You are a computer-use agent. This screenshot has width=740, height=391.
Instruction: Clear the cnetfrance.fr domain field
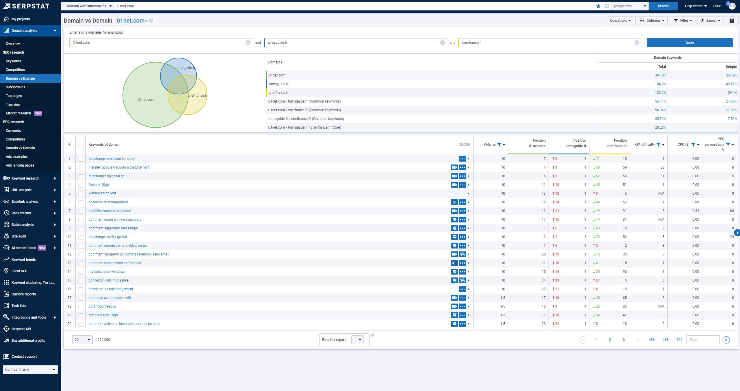(637, 43)
